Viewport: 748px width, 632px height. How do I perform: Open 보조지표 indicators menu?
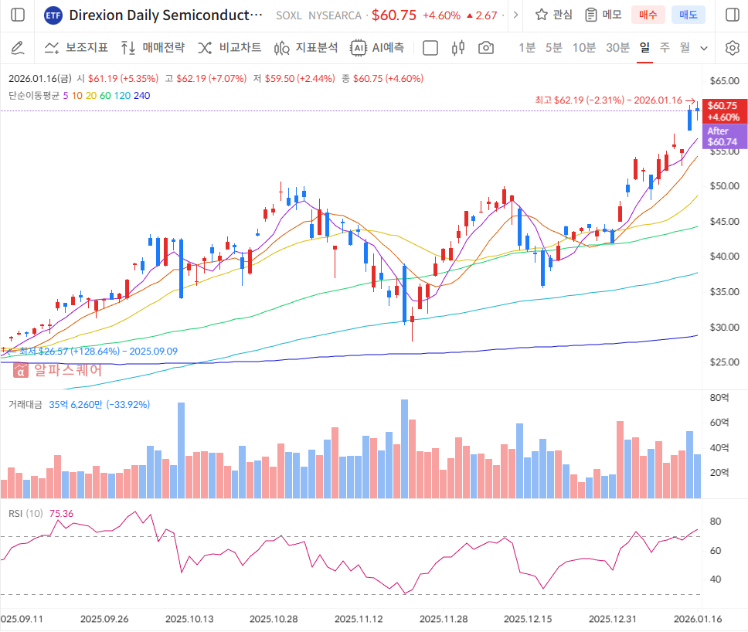(76, 48)
